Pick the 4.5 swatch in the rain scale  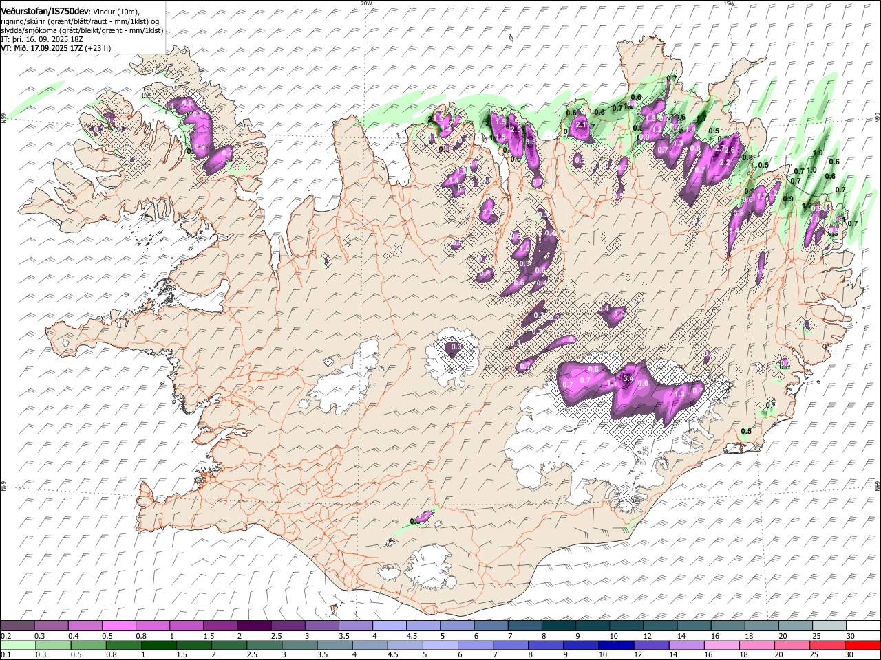(x=405, y=645)
